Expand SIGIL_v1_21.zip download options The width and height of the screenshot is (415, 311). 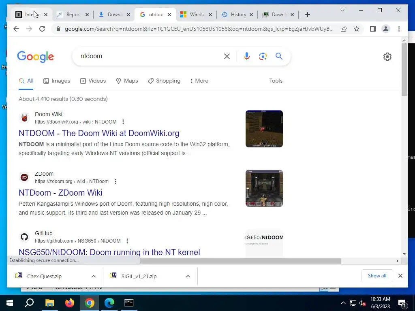(188, 276)
